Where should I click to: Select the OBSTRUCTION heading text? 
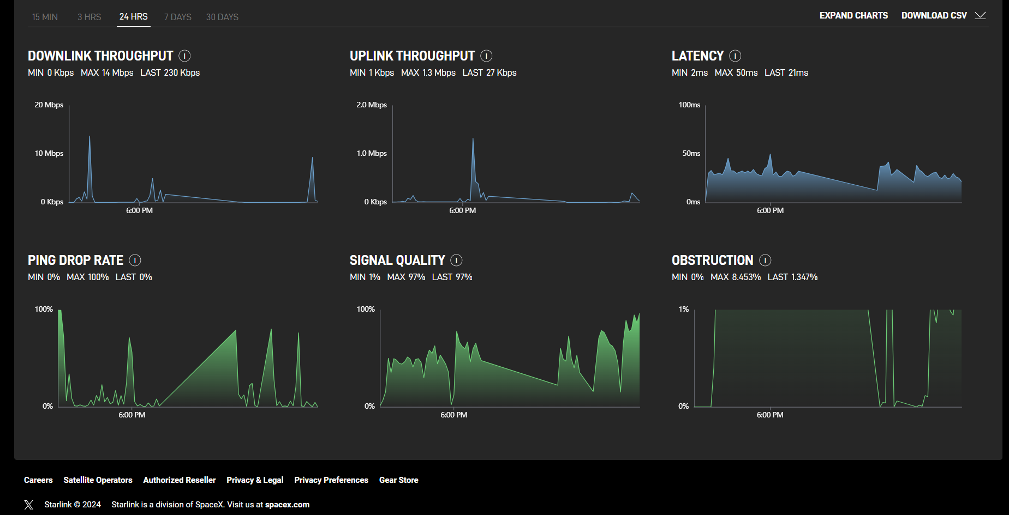[x=712, y=260]
